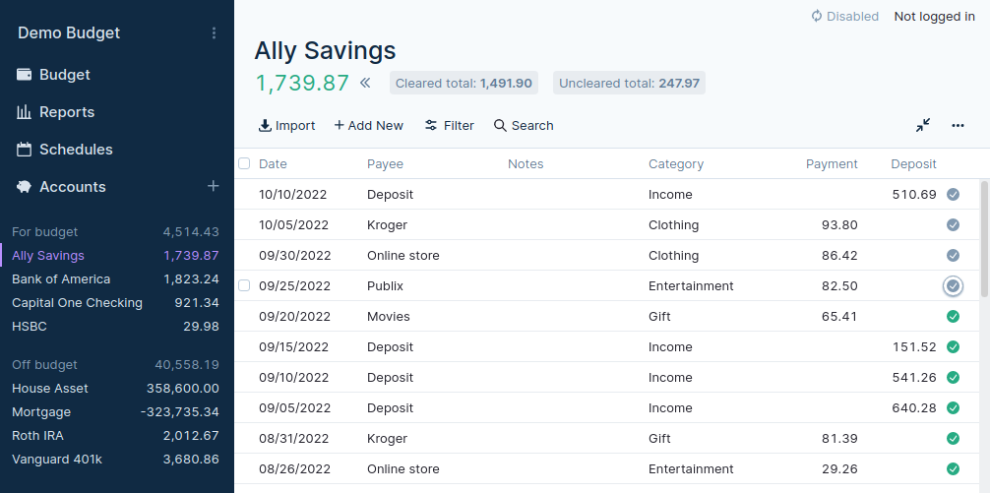Collapse the split view with arrows icon
This screenshot has height=493, width=990.
tap(922, 125)
